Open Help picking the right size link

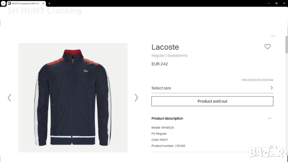tap(257, 80)
